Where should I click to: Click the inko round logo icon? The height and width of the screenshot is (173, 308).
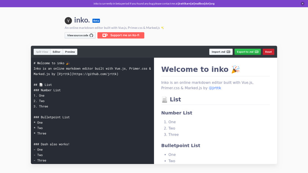pos(68,21)
